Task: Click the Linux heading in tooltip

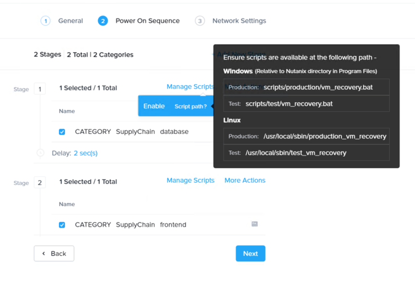Action: click(232, 120)
